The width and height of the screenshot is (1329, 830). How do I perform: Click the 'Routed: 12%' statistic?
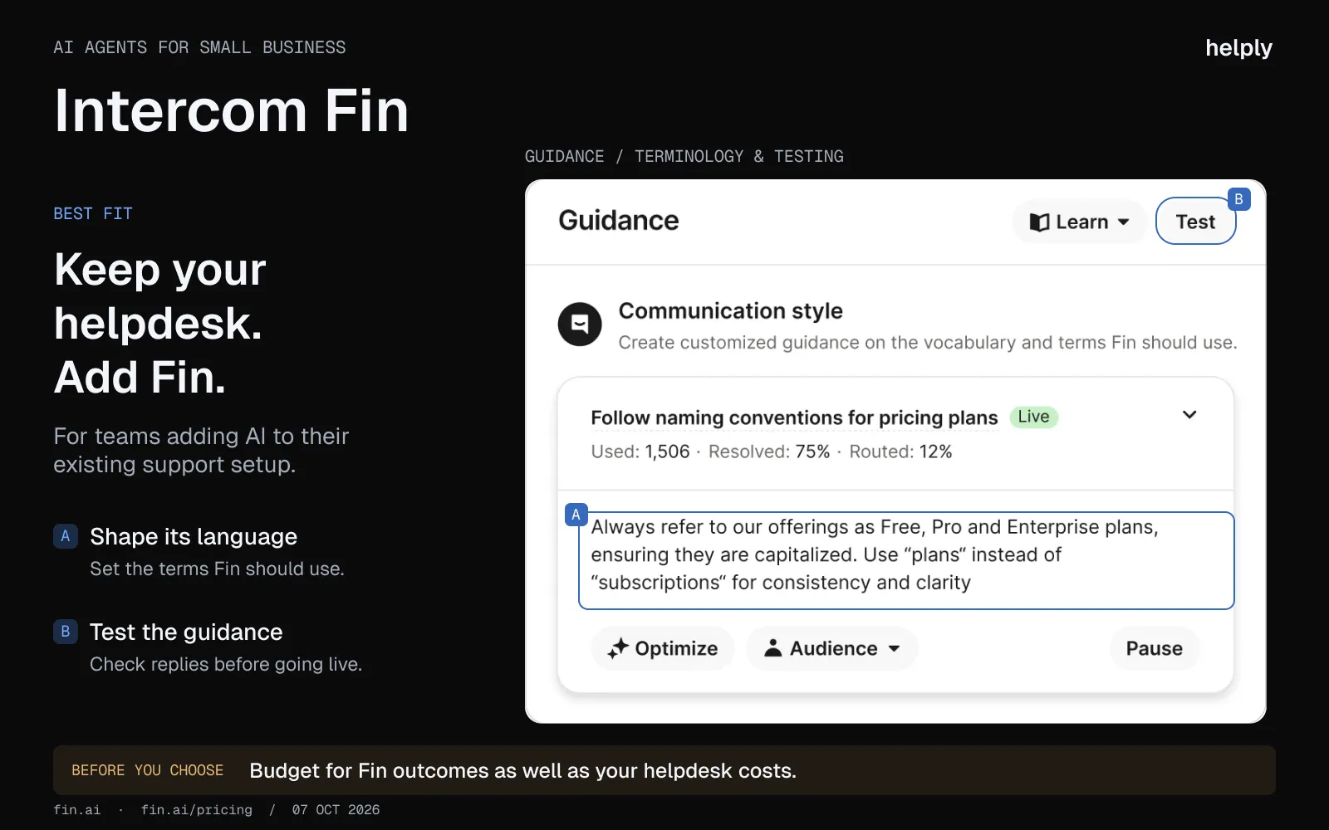coord(900,452)
